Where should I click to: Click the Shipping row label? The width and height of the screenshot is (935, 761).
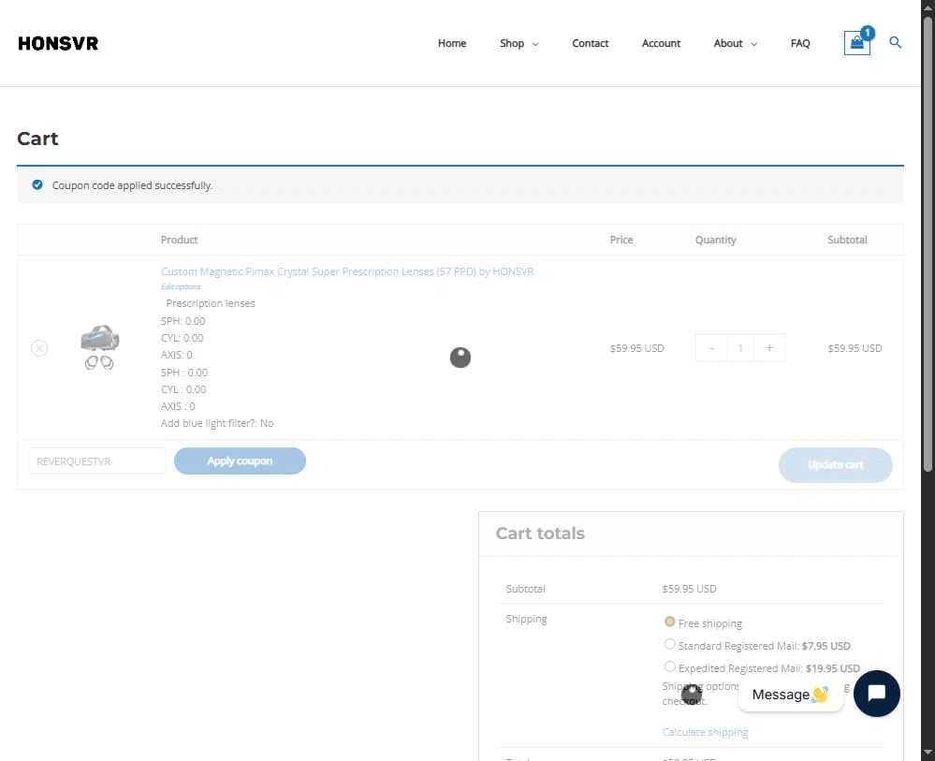coord(526,619)
